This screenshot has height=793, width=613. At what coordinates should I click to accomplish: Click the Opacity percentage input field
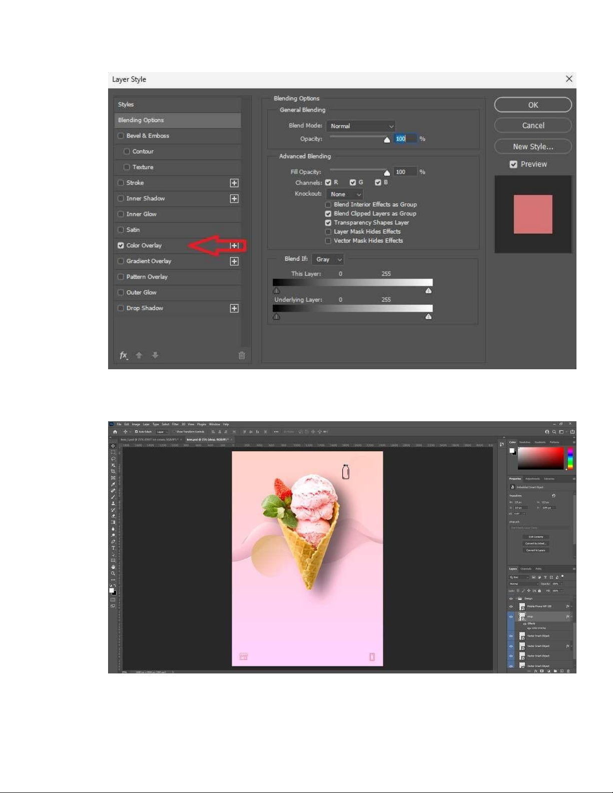pyautogui.click(x=404, y=139)
